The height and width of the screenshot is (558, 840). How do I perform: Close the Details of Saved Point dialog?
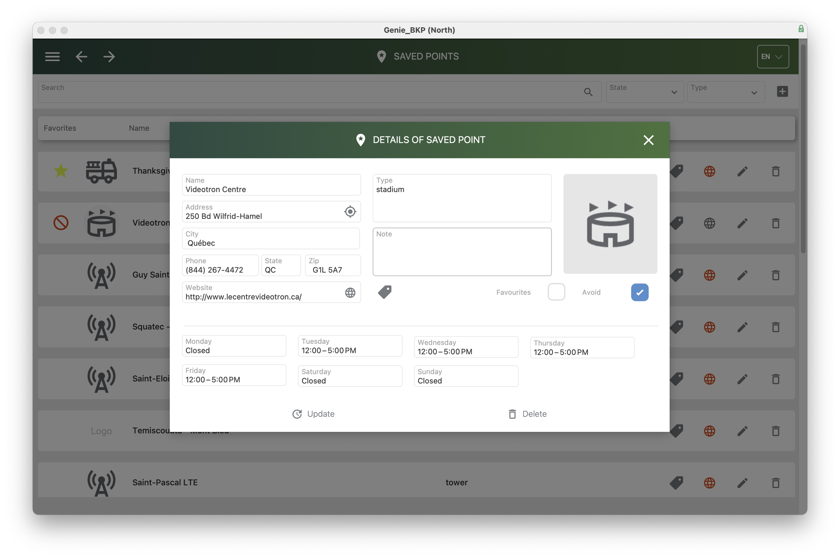tap(648, 140)
